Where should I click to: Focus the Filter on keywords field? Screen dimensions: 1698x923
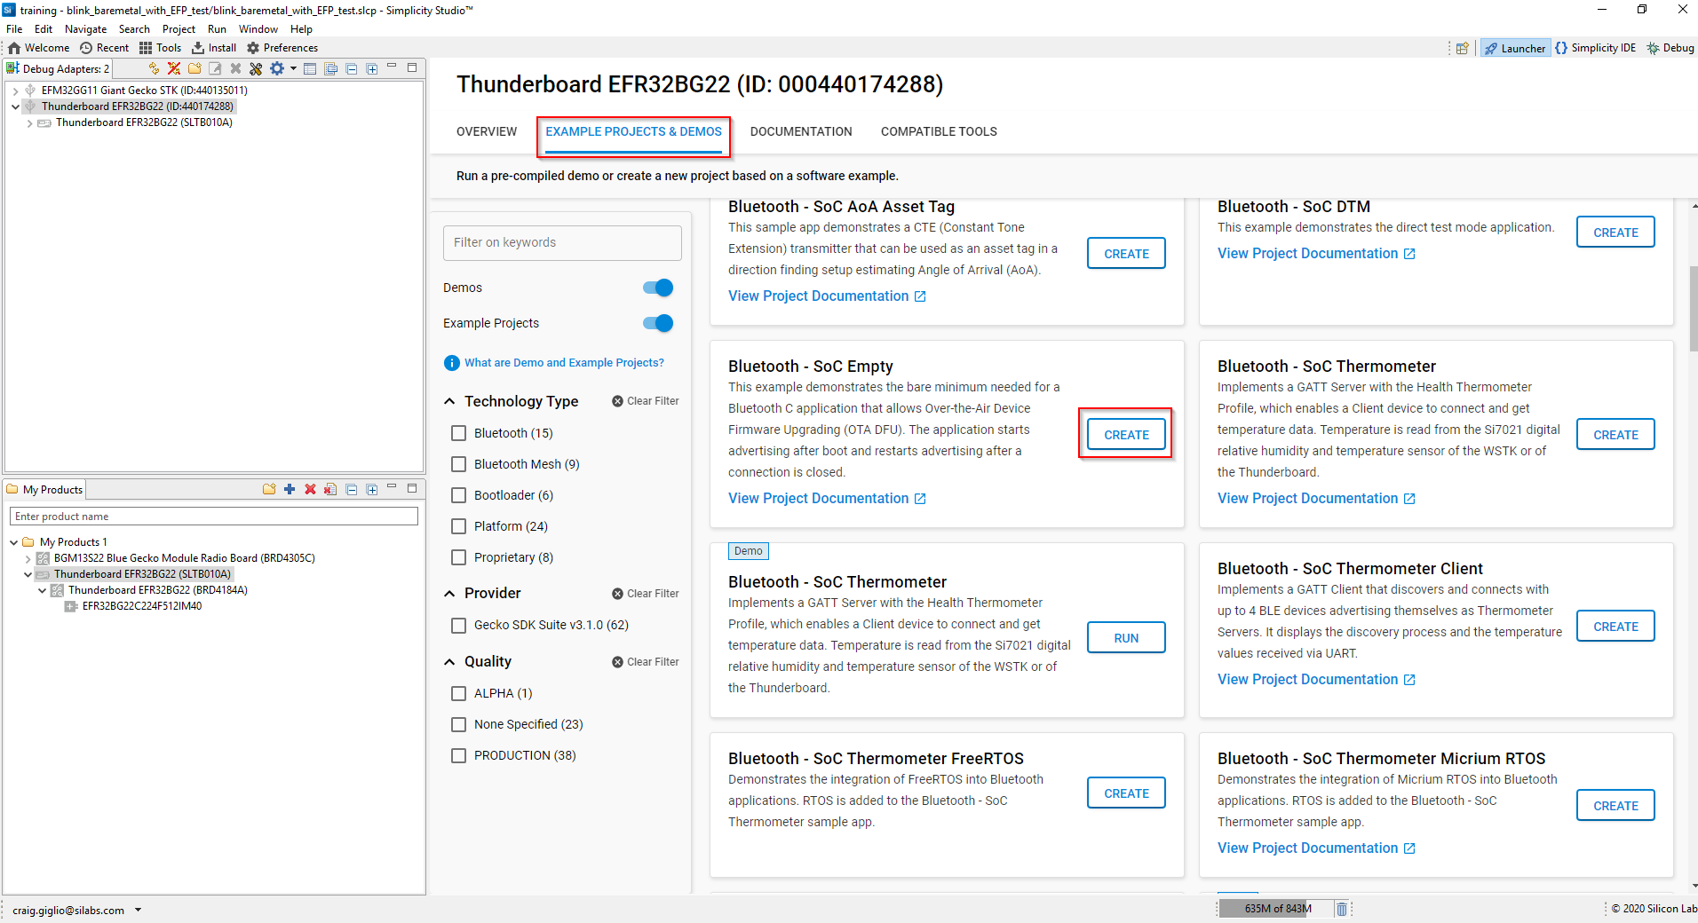(562, 242)
